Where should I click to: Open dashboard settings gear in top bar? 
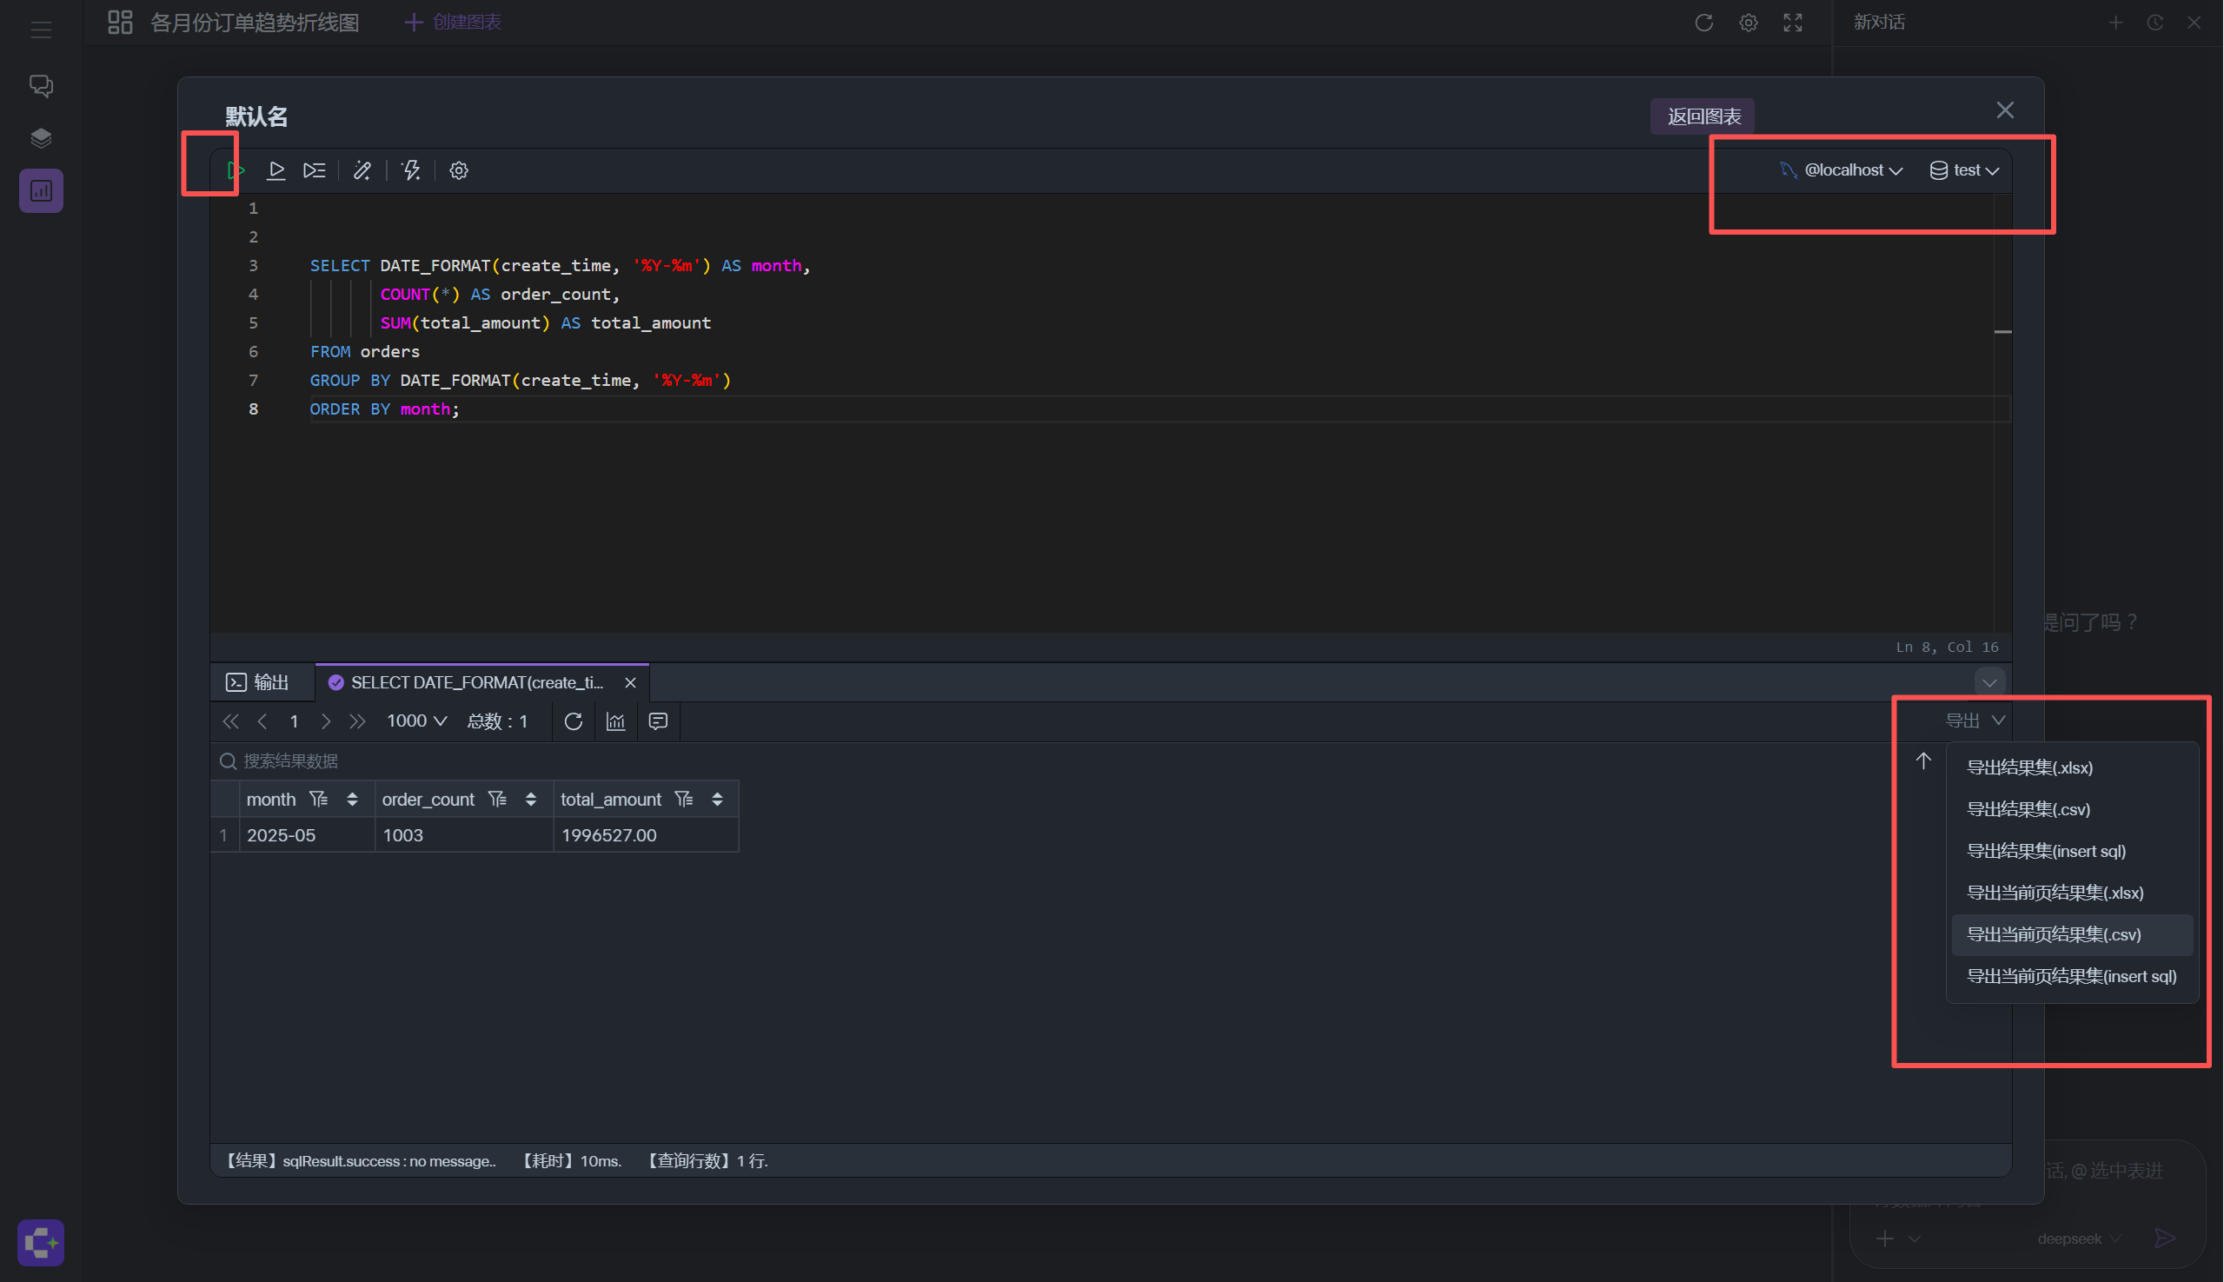(1749, 22)
